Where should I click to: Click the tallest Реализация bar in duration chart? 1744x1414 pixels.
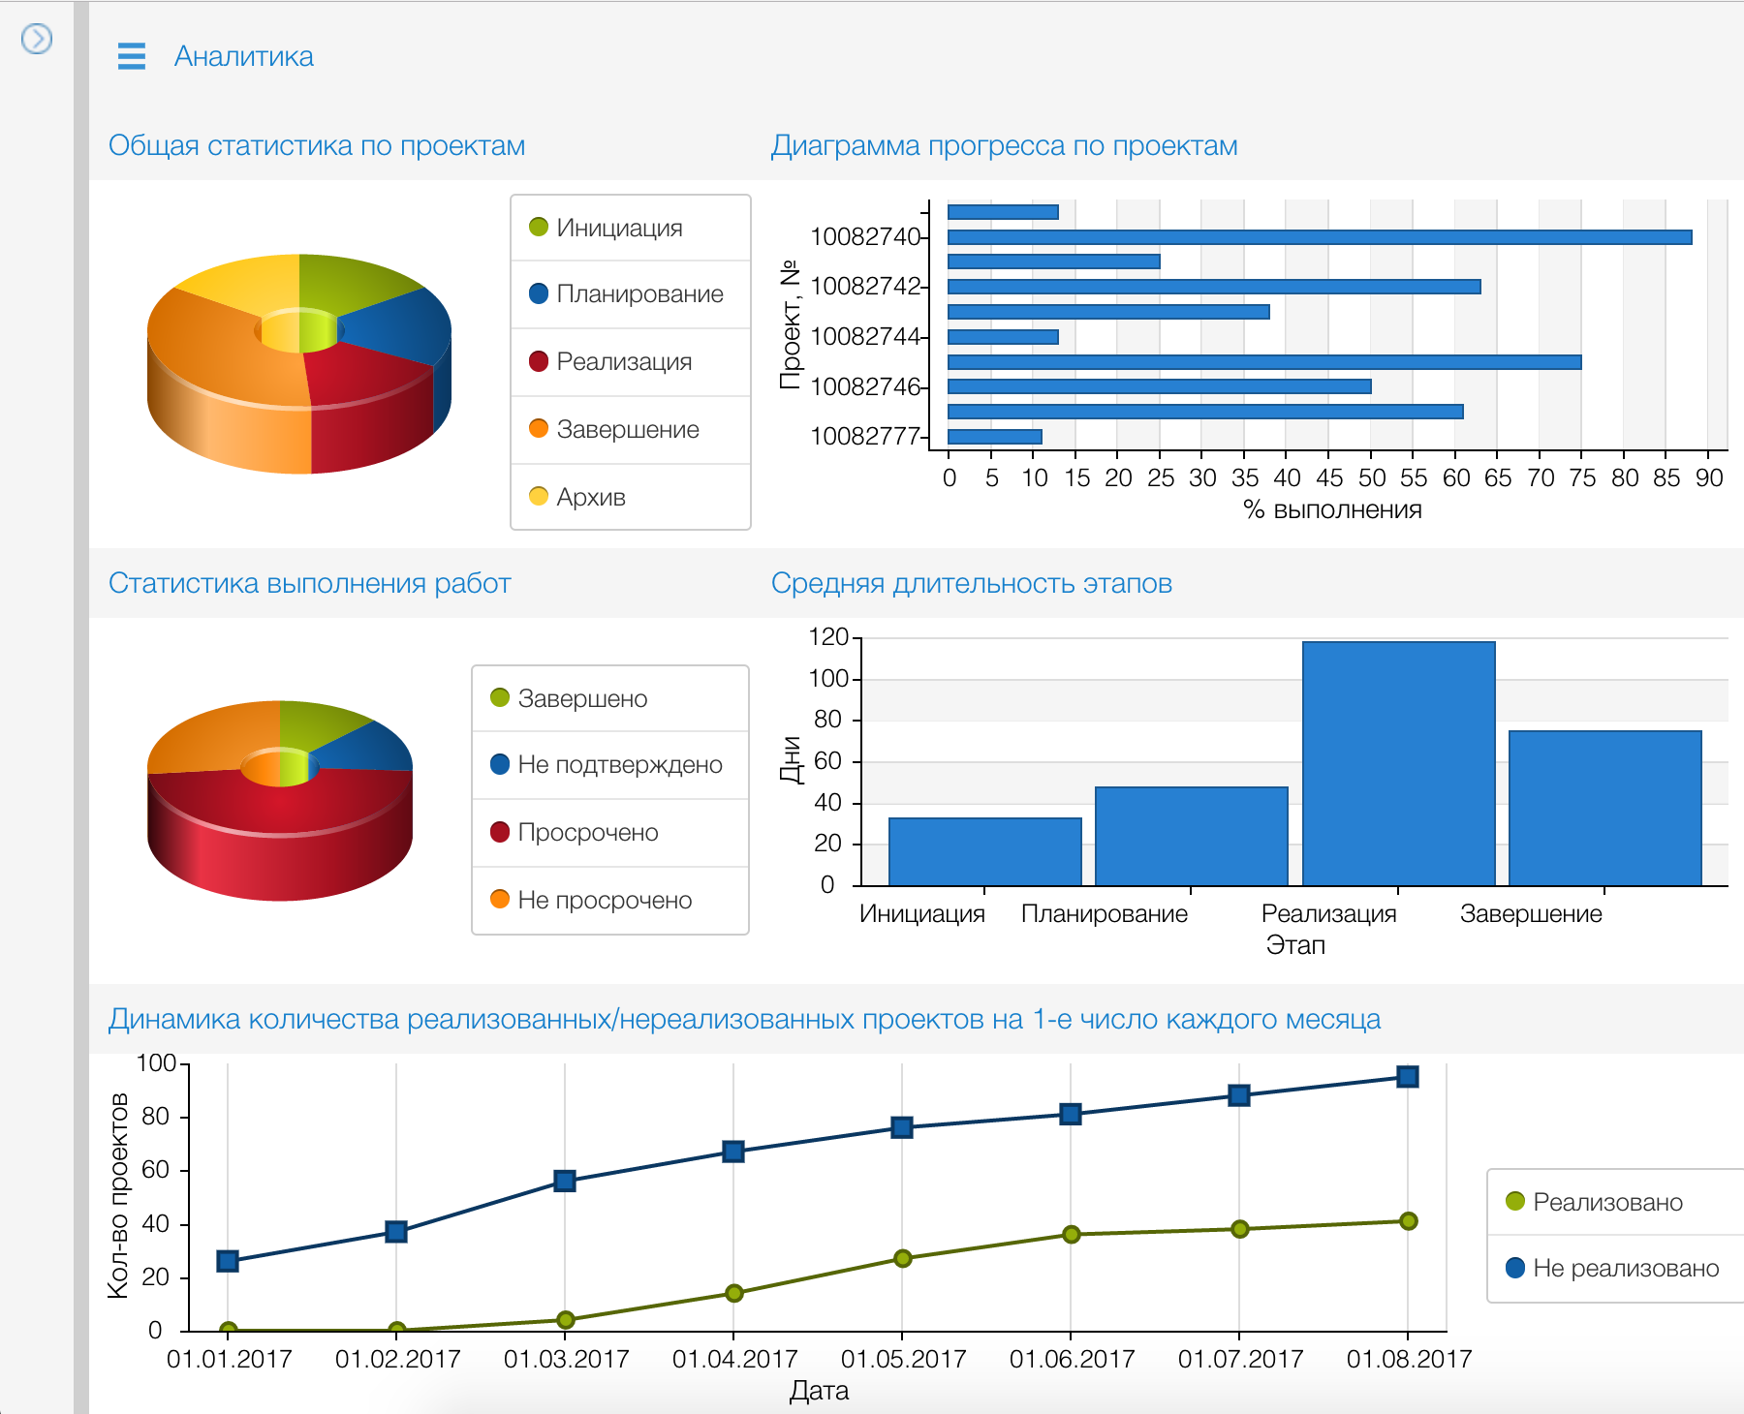(x=1398, y=763)
